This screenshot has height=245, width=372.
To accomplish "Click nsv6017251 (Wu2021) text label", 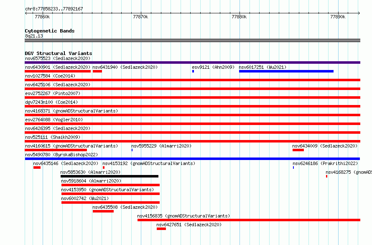I will pyautogui.click(x=262, y=67).
